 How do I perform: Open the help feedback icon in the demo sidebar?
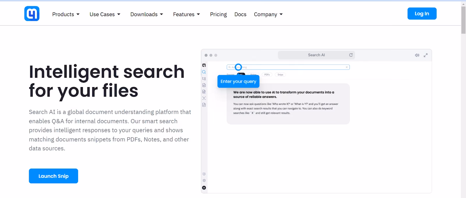click(x=204, y=174)
